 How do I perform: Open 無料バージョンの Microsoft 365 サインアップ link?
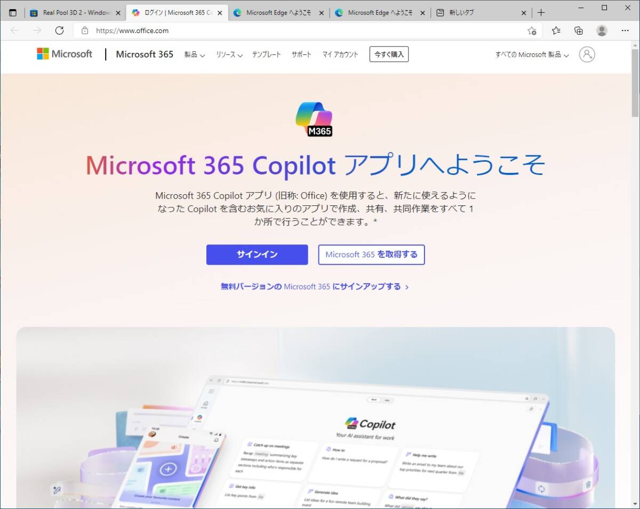[315, 287]
